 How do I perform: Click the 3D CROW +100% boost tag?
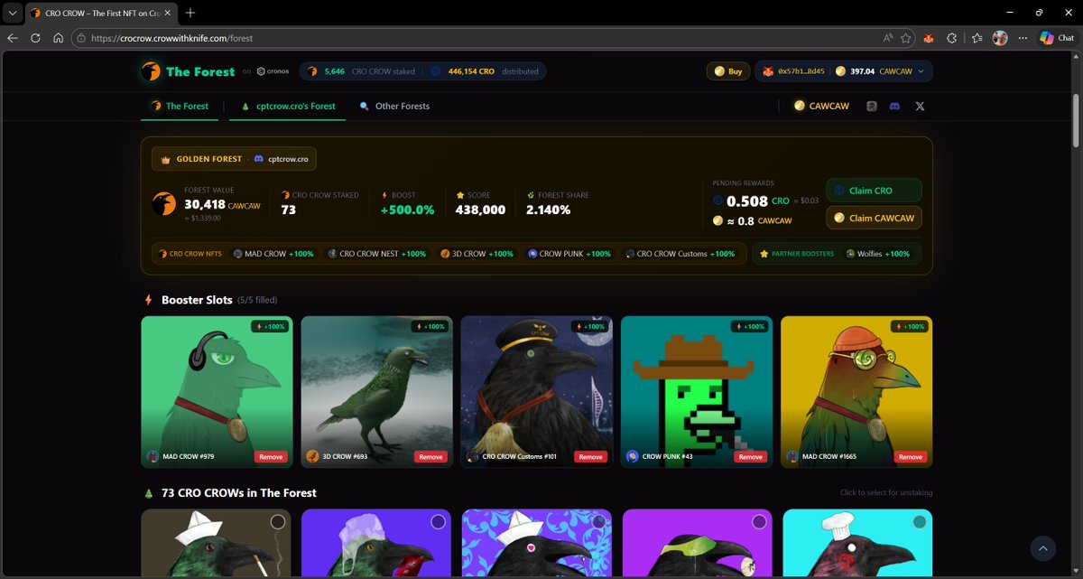[x=477, y=254]
